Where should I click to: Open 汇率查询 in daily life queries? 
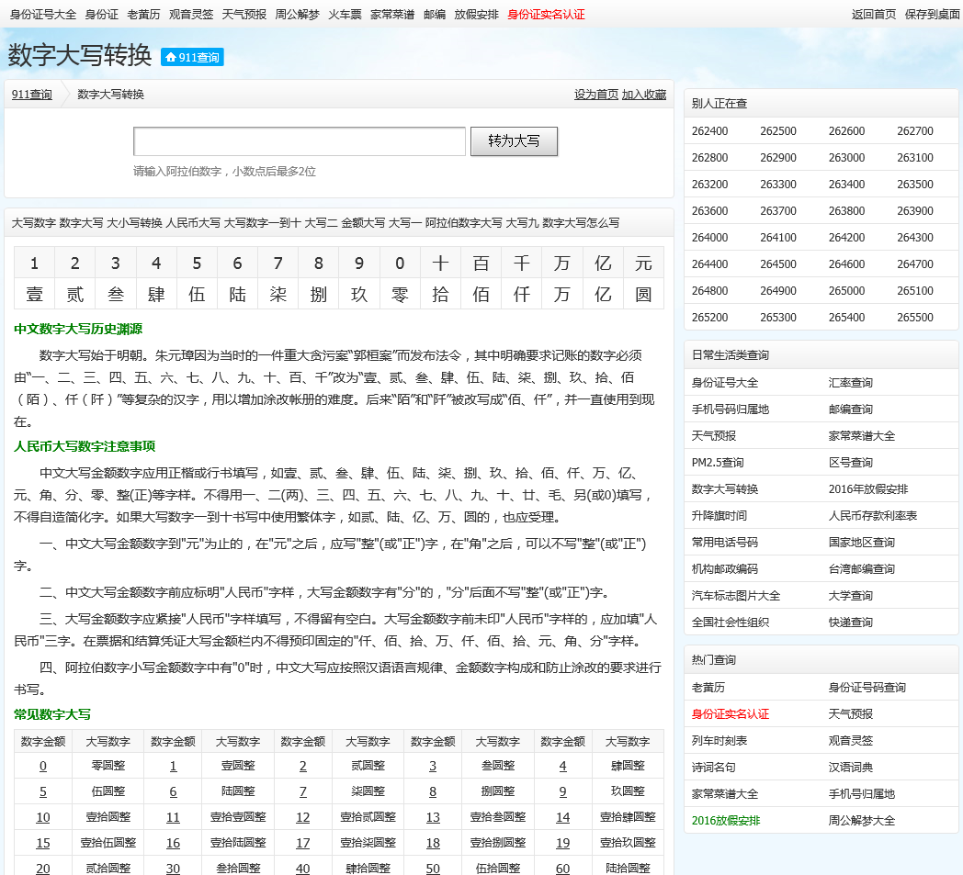[850, 383]
